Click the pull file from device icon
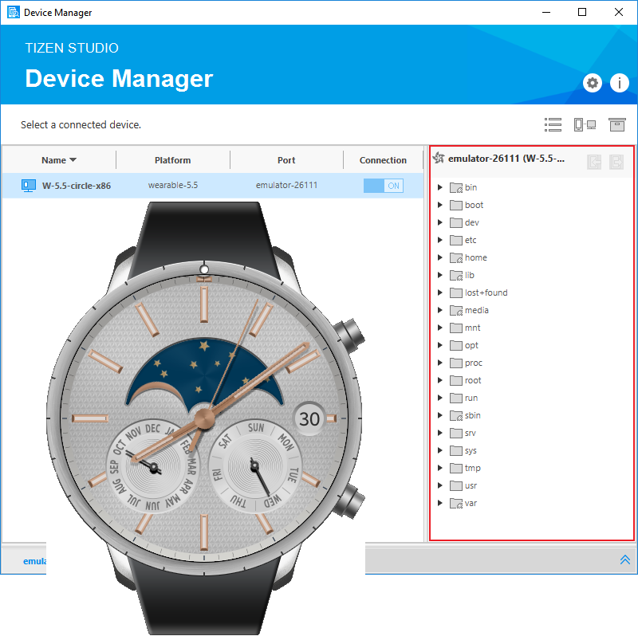 (616, 162)
